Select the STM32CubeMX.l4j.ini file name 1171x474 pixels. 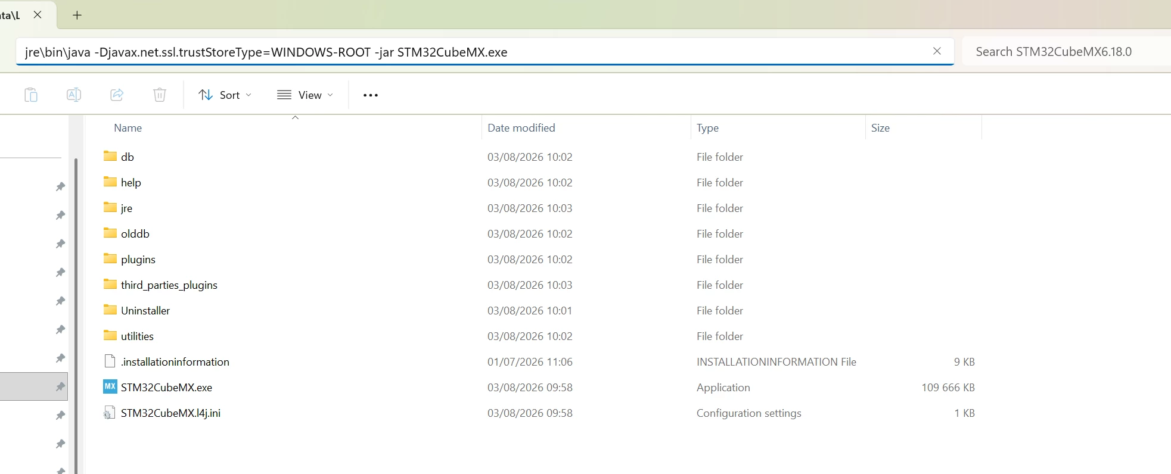click(170, 413)
